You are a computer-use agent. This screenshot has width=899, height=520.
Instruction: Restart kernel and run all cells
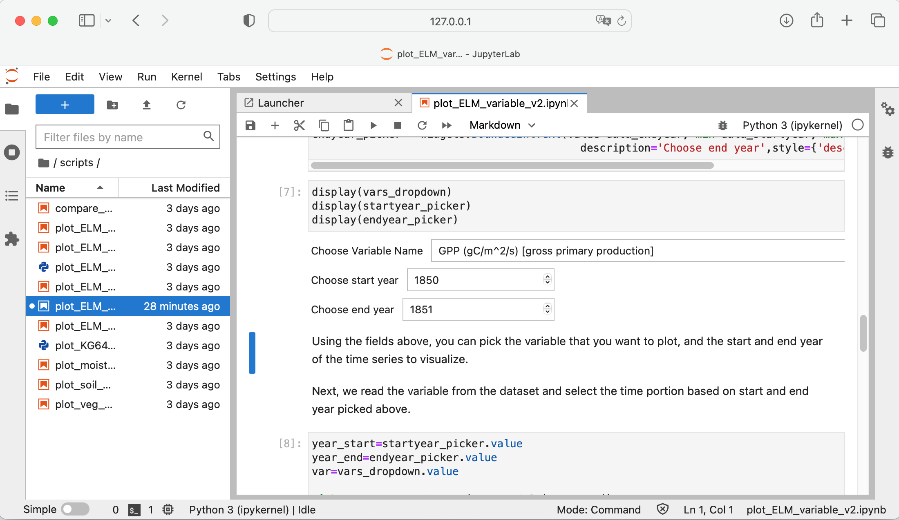point(447,125)
